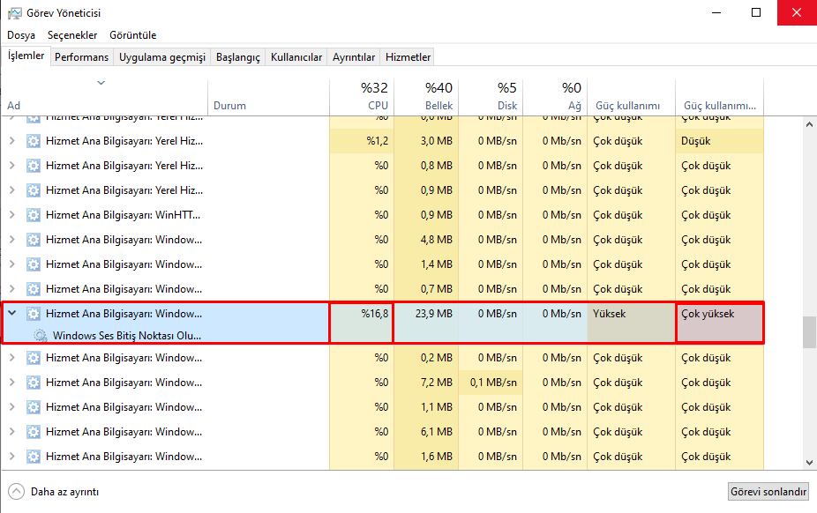Click gear icon of the 23,9 MB process row
This screenshot has width=817, height=513.
pyautogui.click(x=34, y=314)
